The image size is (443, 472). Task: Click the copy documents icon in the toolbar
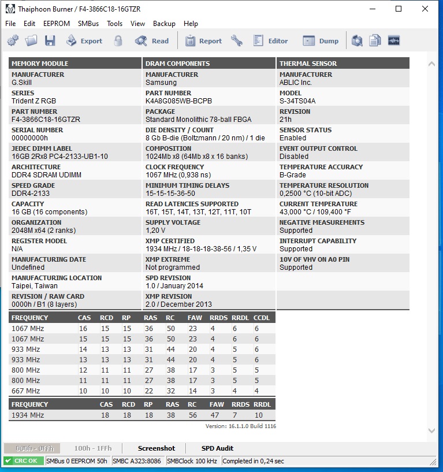coord(375,40)
